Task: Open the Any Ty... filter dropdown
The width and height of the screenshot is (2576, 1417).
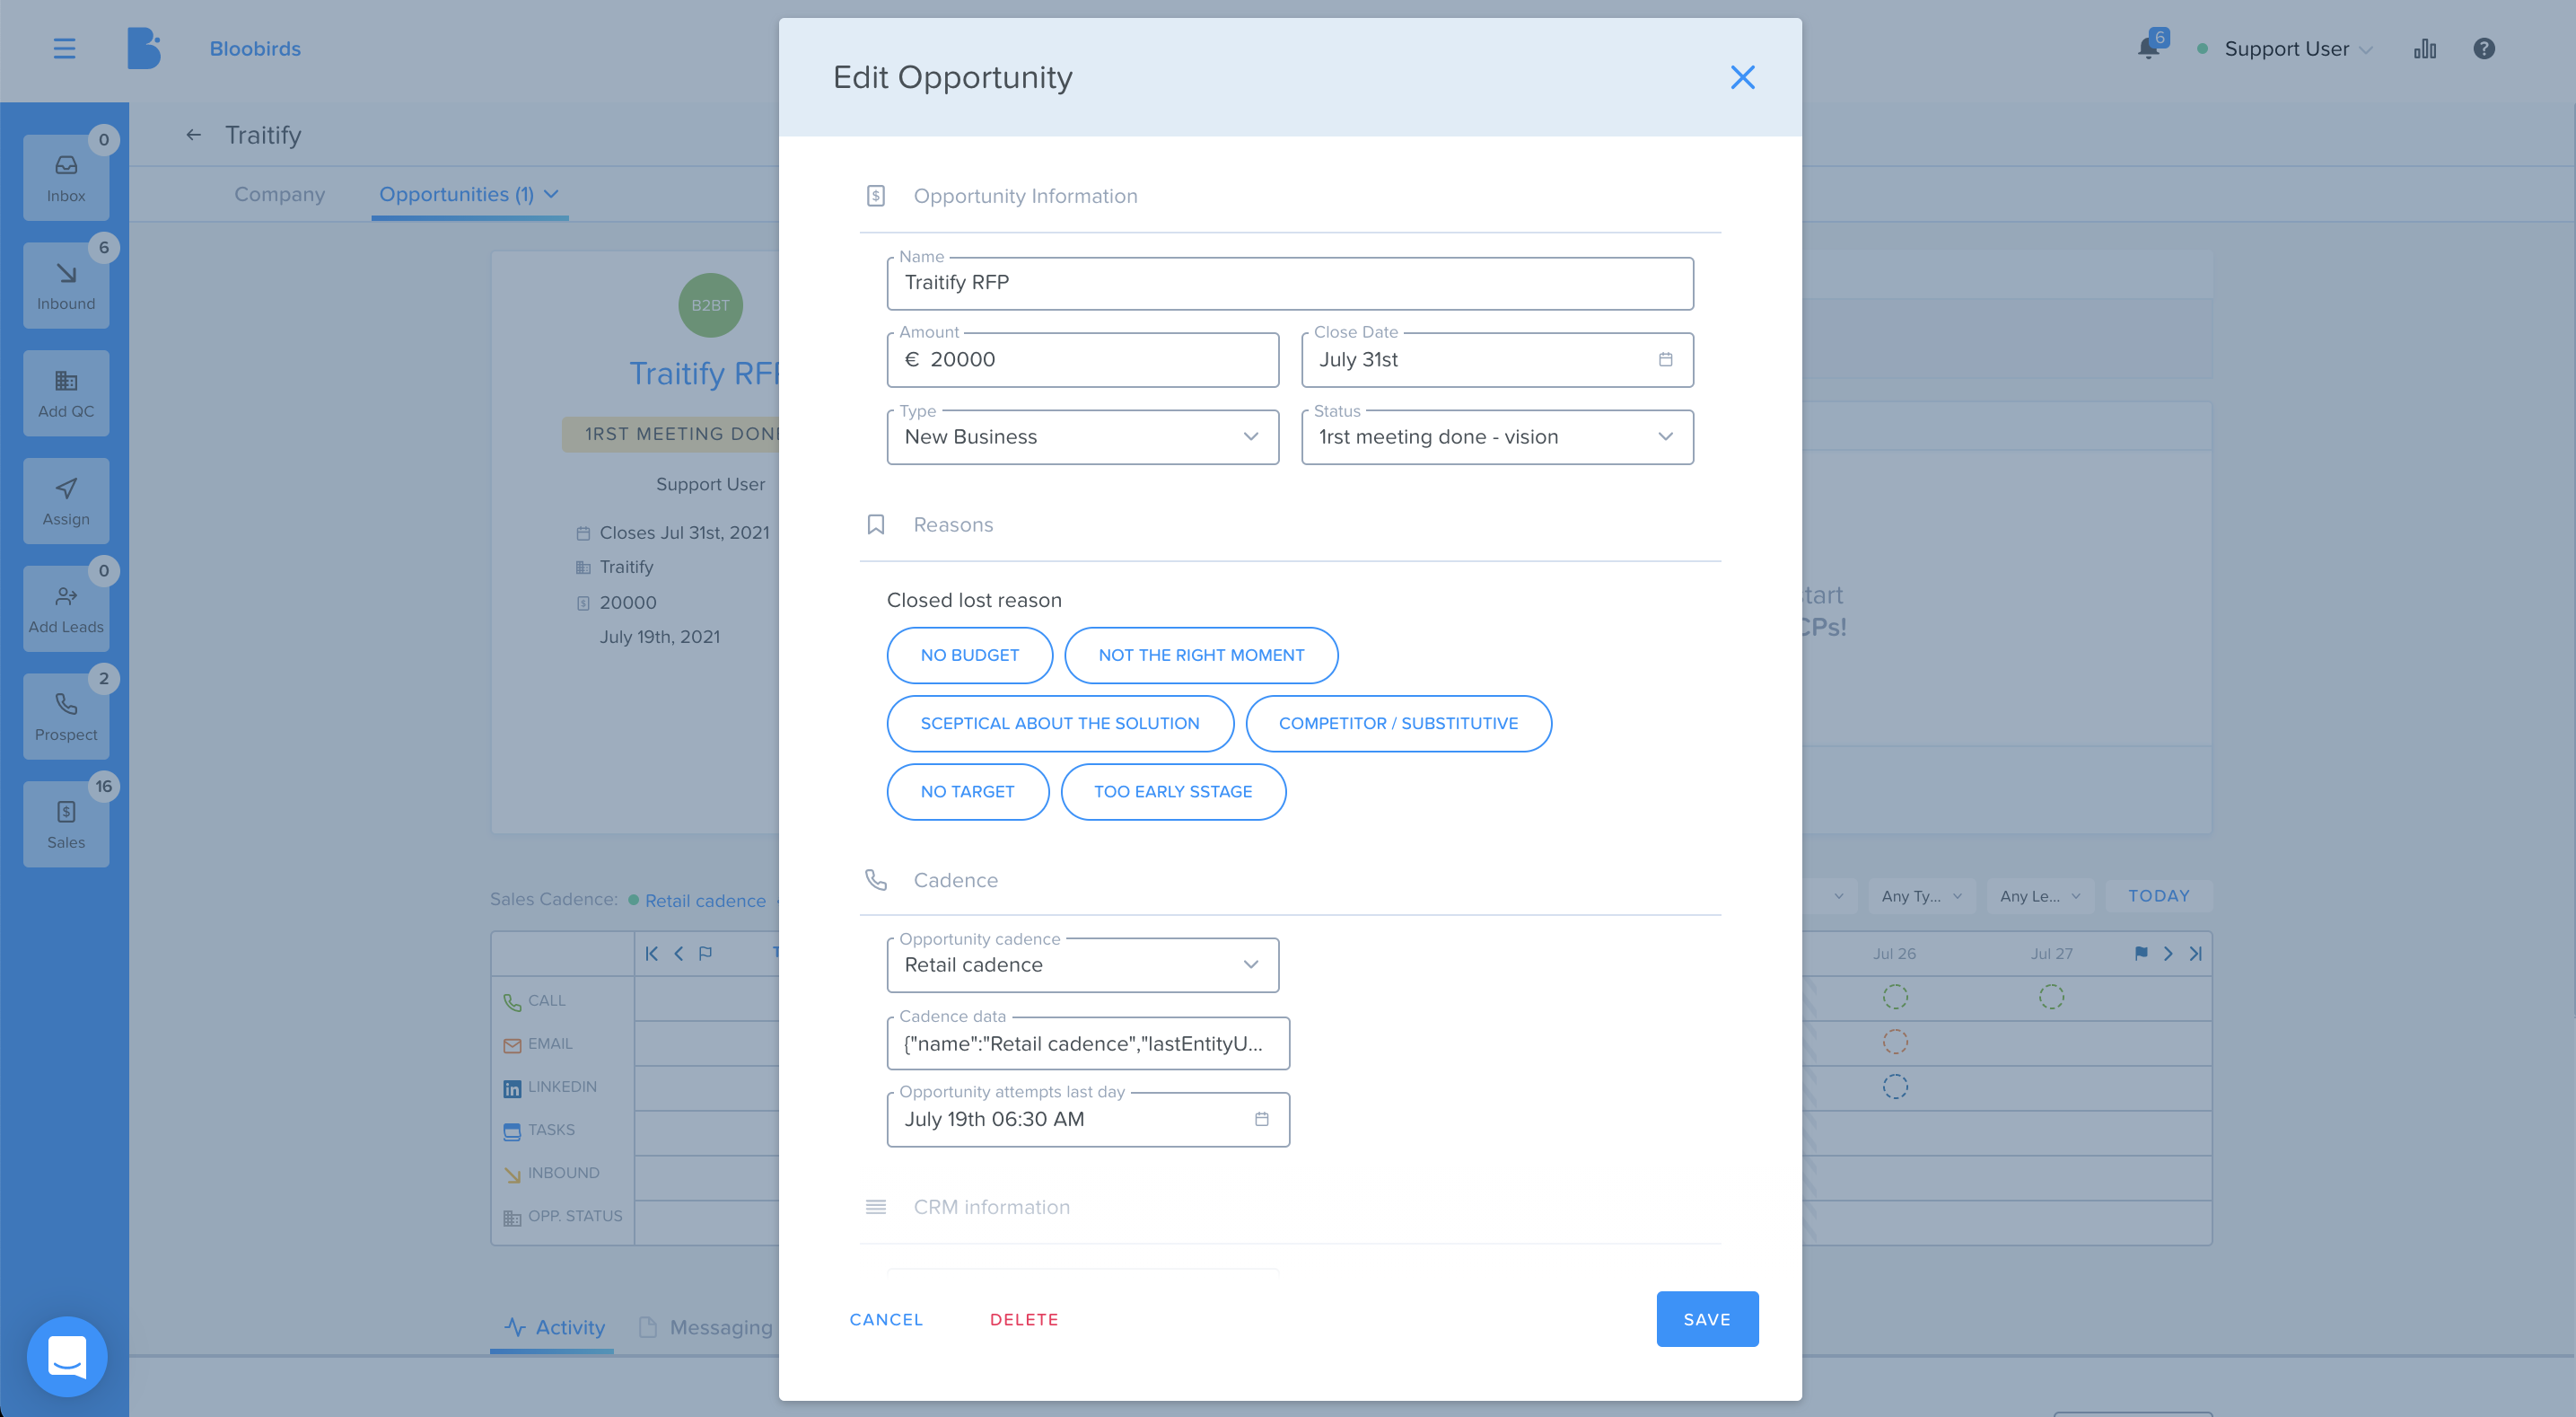Action: pyautogui.click(x=1921, y=897)
